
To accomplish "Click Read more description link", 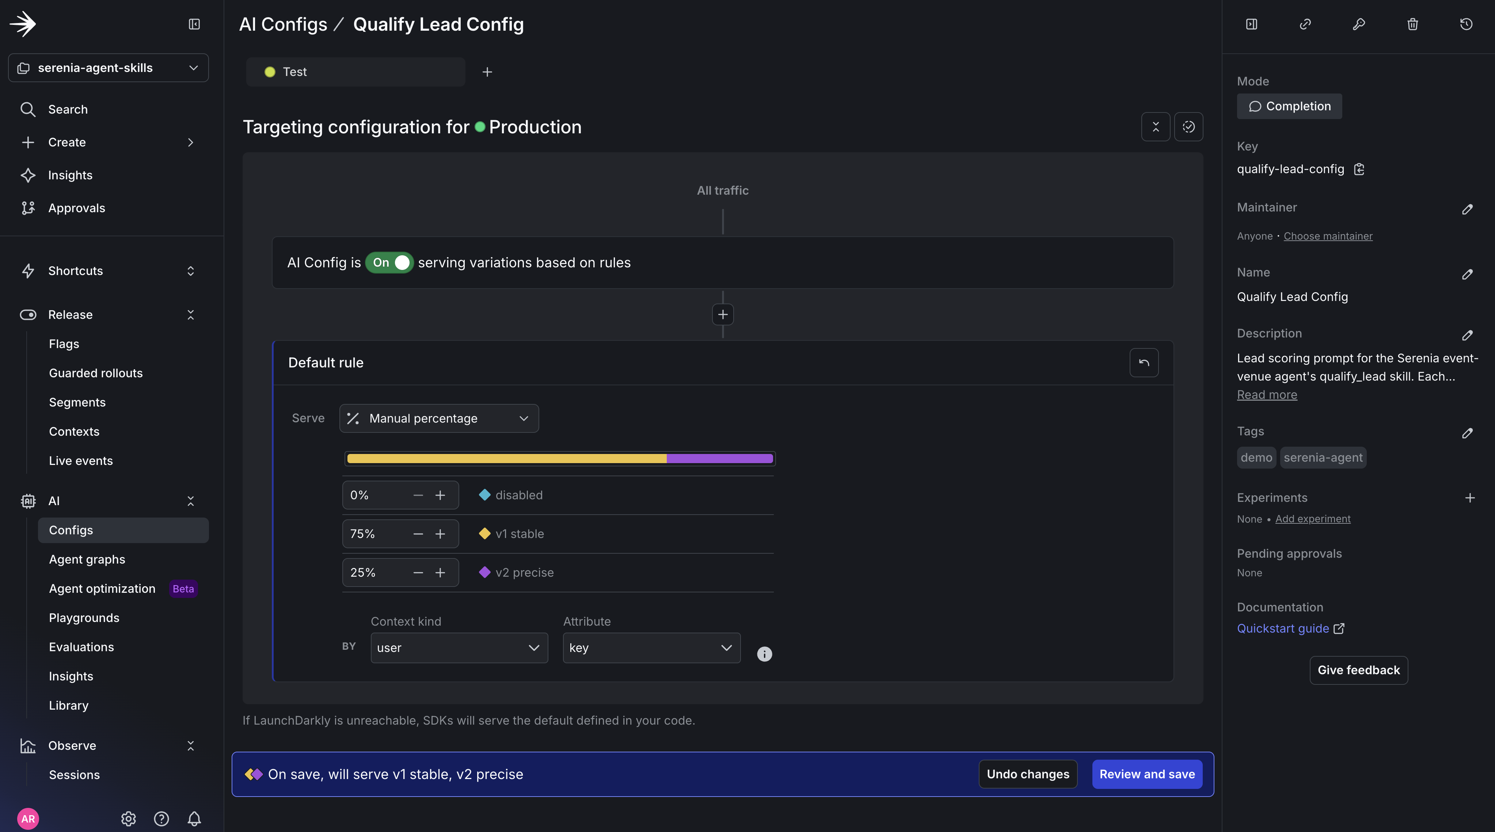I will 1267,394.
